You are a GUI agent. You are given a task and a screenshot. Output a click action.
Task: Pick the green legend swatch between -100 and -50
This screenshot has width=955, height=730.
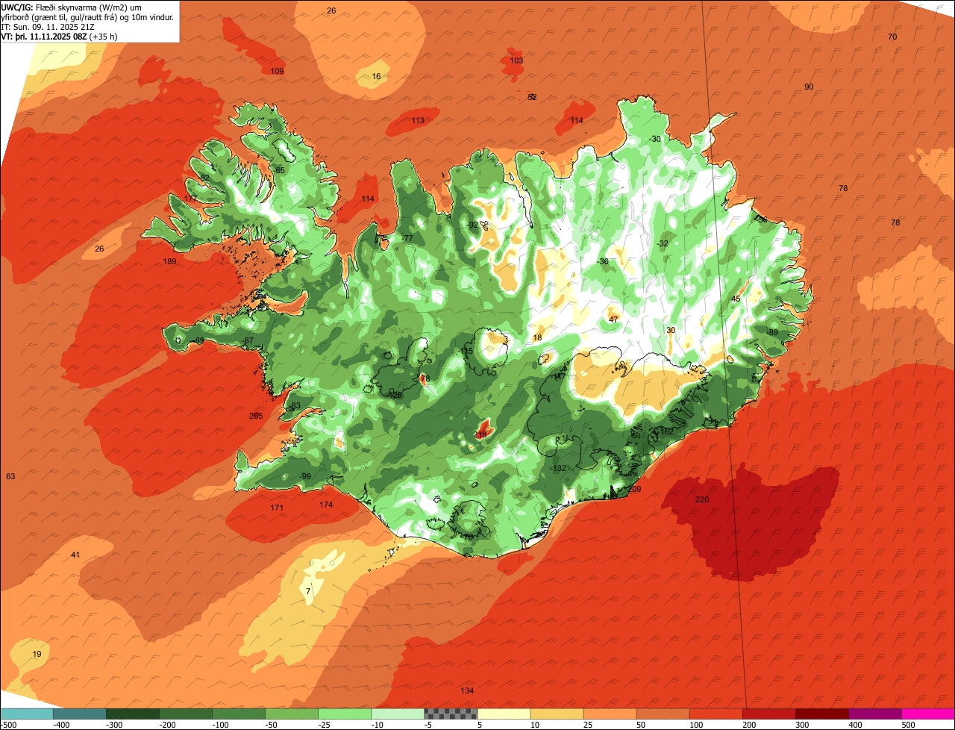[238, 714]
